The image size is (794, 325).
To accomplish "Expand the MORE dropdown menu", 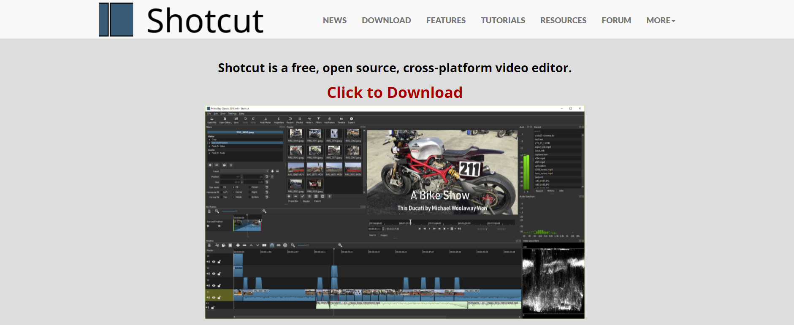I will (x=661, y=20).
